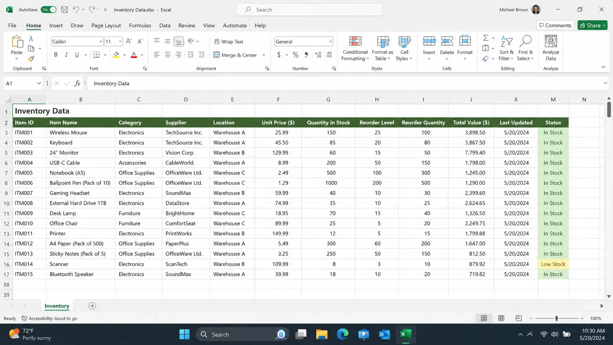Expand the Name Box dropdown
This screenshot has width=613, height=345.
[39, 83]
